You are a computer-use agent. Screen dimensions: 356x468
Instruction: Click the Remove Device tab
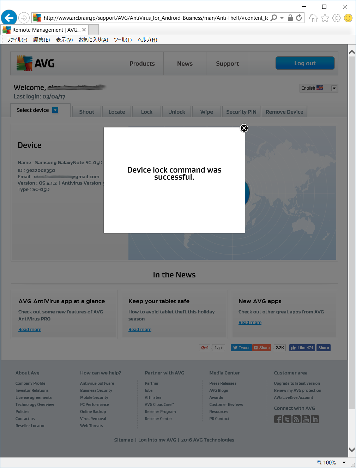284,112
